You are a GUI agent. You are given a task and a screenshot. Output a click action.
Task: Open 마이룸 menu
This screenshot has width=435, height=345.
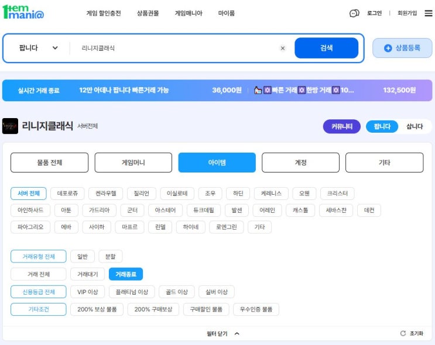[x=227, y=13]
